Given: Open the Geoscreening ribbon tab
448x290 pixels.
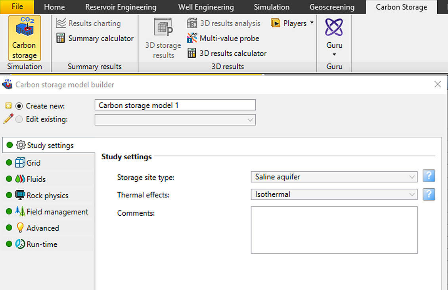Looking at the screenshot, I should tap(332, 7).
